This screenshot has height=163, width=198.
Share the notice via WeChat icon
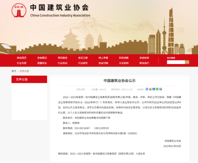click(157, 89)
